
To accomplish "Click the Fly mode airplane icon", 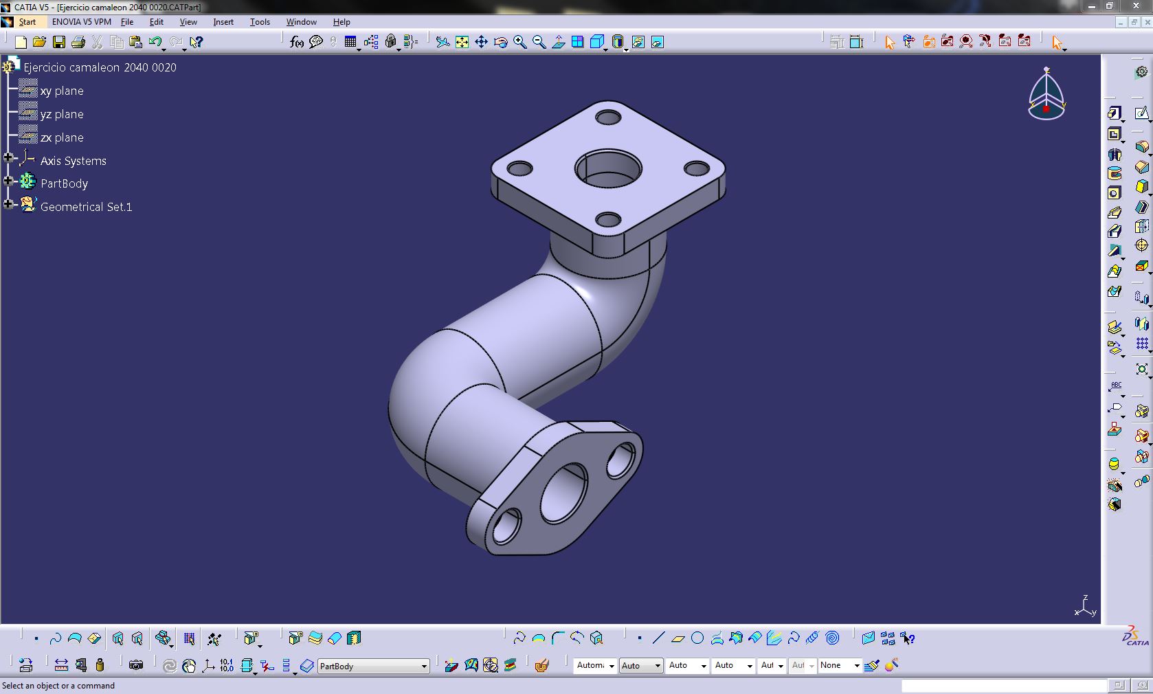I will tap(443, 42).
